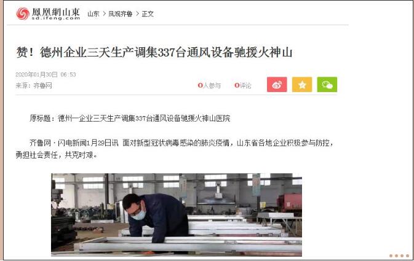Click the 原标题 subtitle line
Image resolution: width=414 pixels, height=261 pixels.
click(x=130, y=118)
